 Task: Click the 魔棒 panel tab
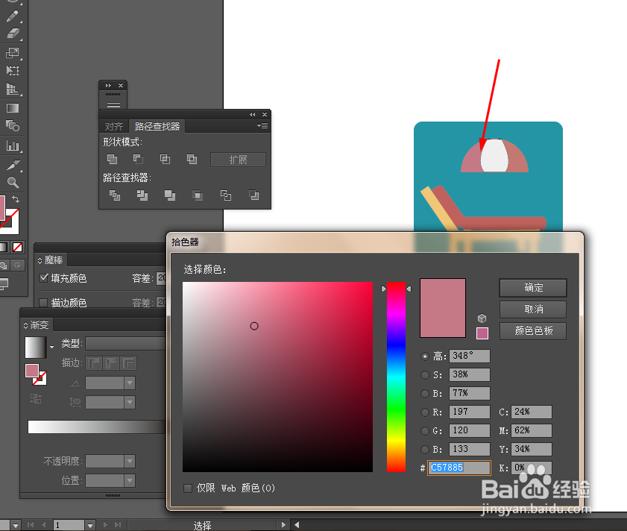tap(51, 260)
